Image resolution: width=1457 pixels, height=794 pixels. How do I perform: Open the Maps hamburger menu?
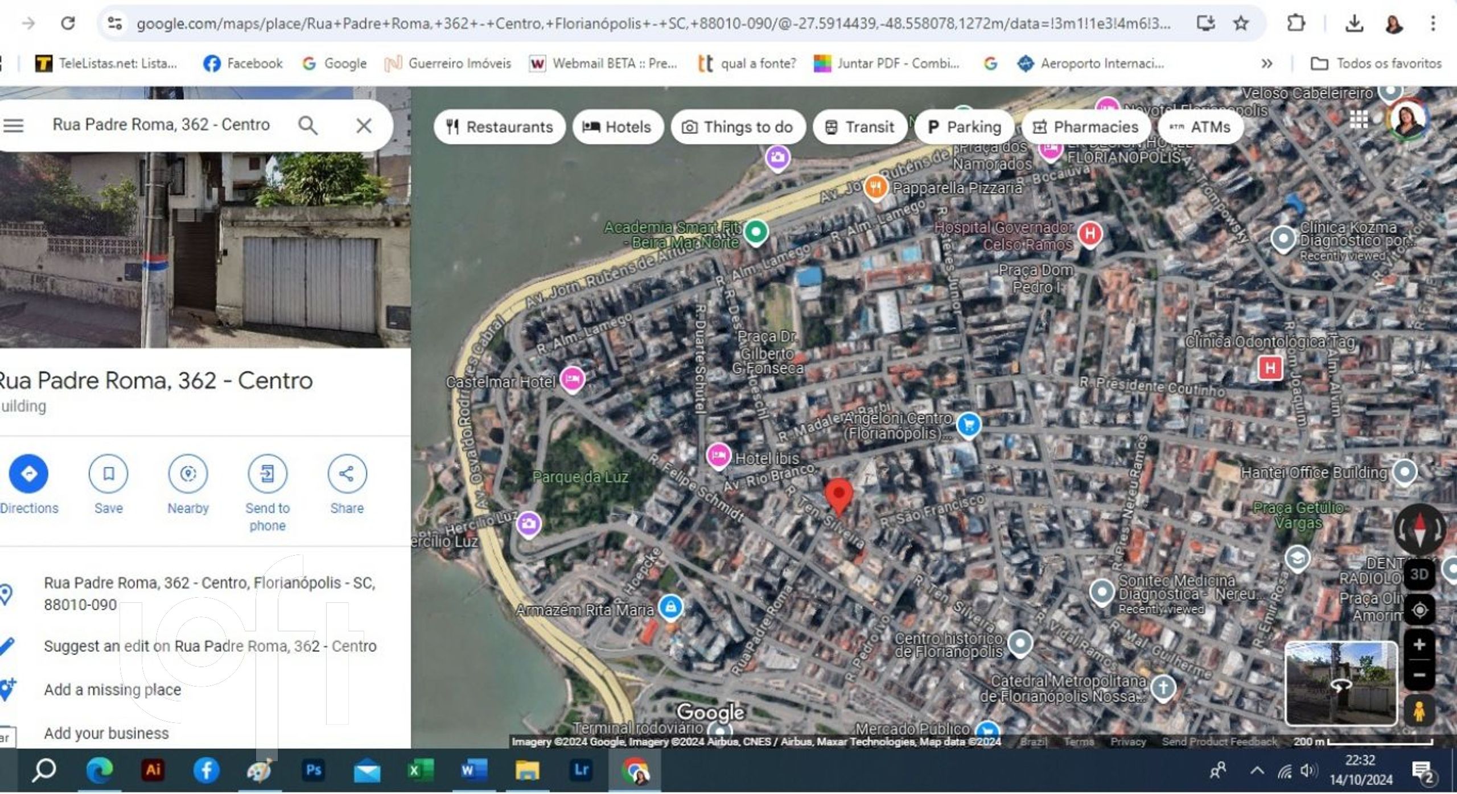coord(14,126)
